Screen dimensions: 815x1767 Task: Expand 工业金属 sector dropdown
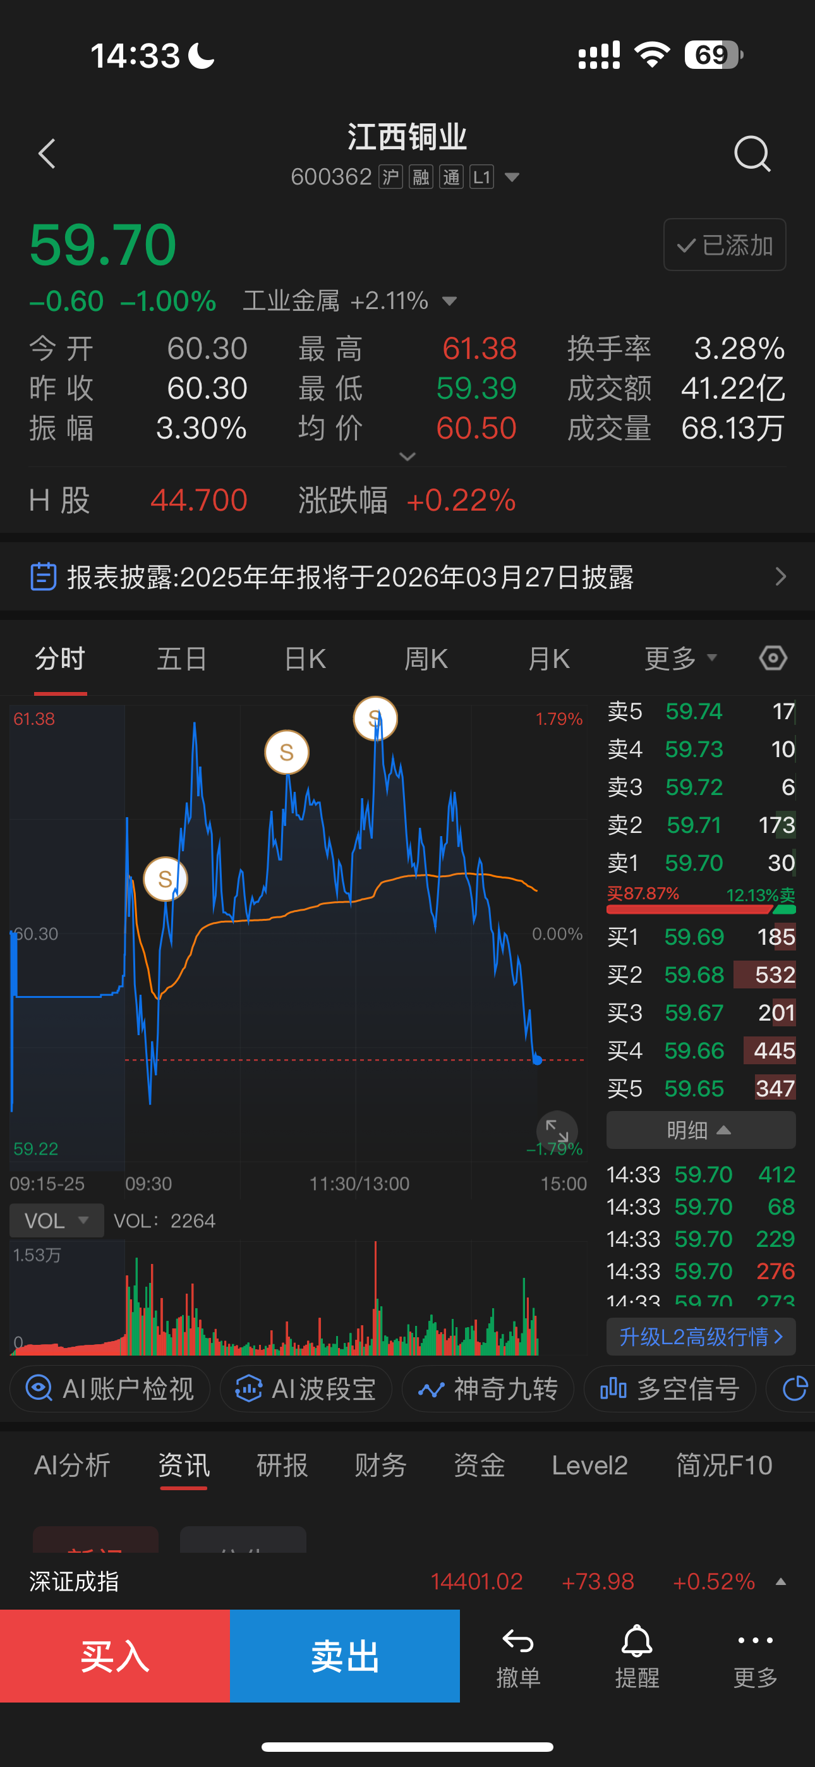point(449,301)
